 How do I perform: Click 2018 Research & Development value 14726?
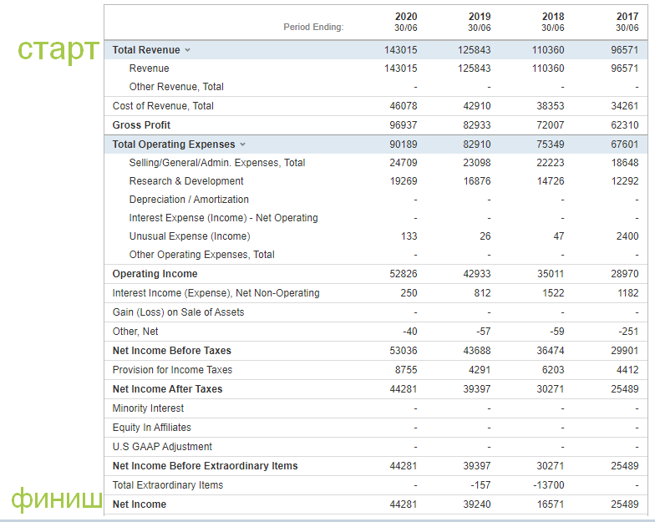click(x=551, y=181)
